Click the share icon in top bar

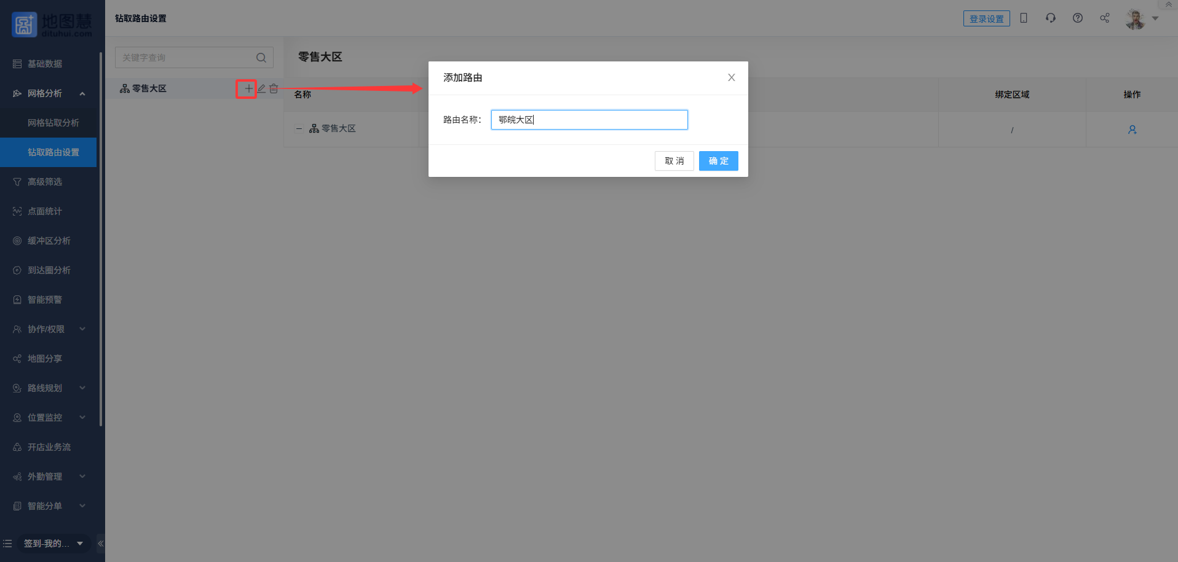(1104, 18)
